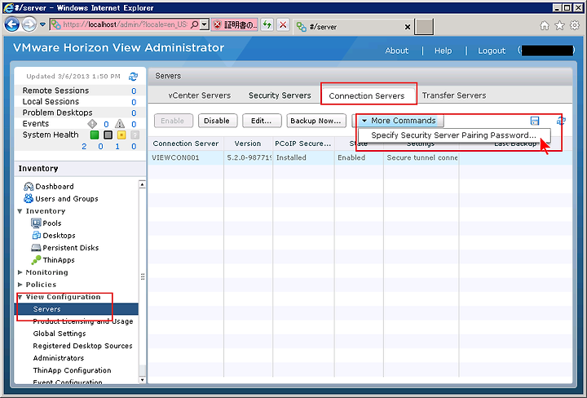Collapse the View Configuration node
The image size is (587, 398).
(20, 297)
